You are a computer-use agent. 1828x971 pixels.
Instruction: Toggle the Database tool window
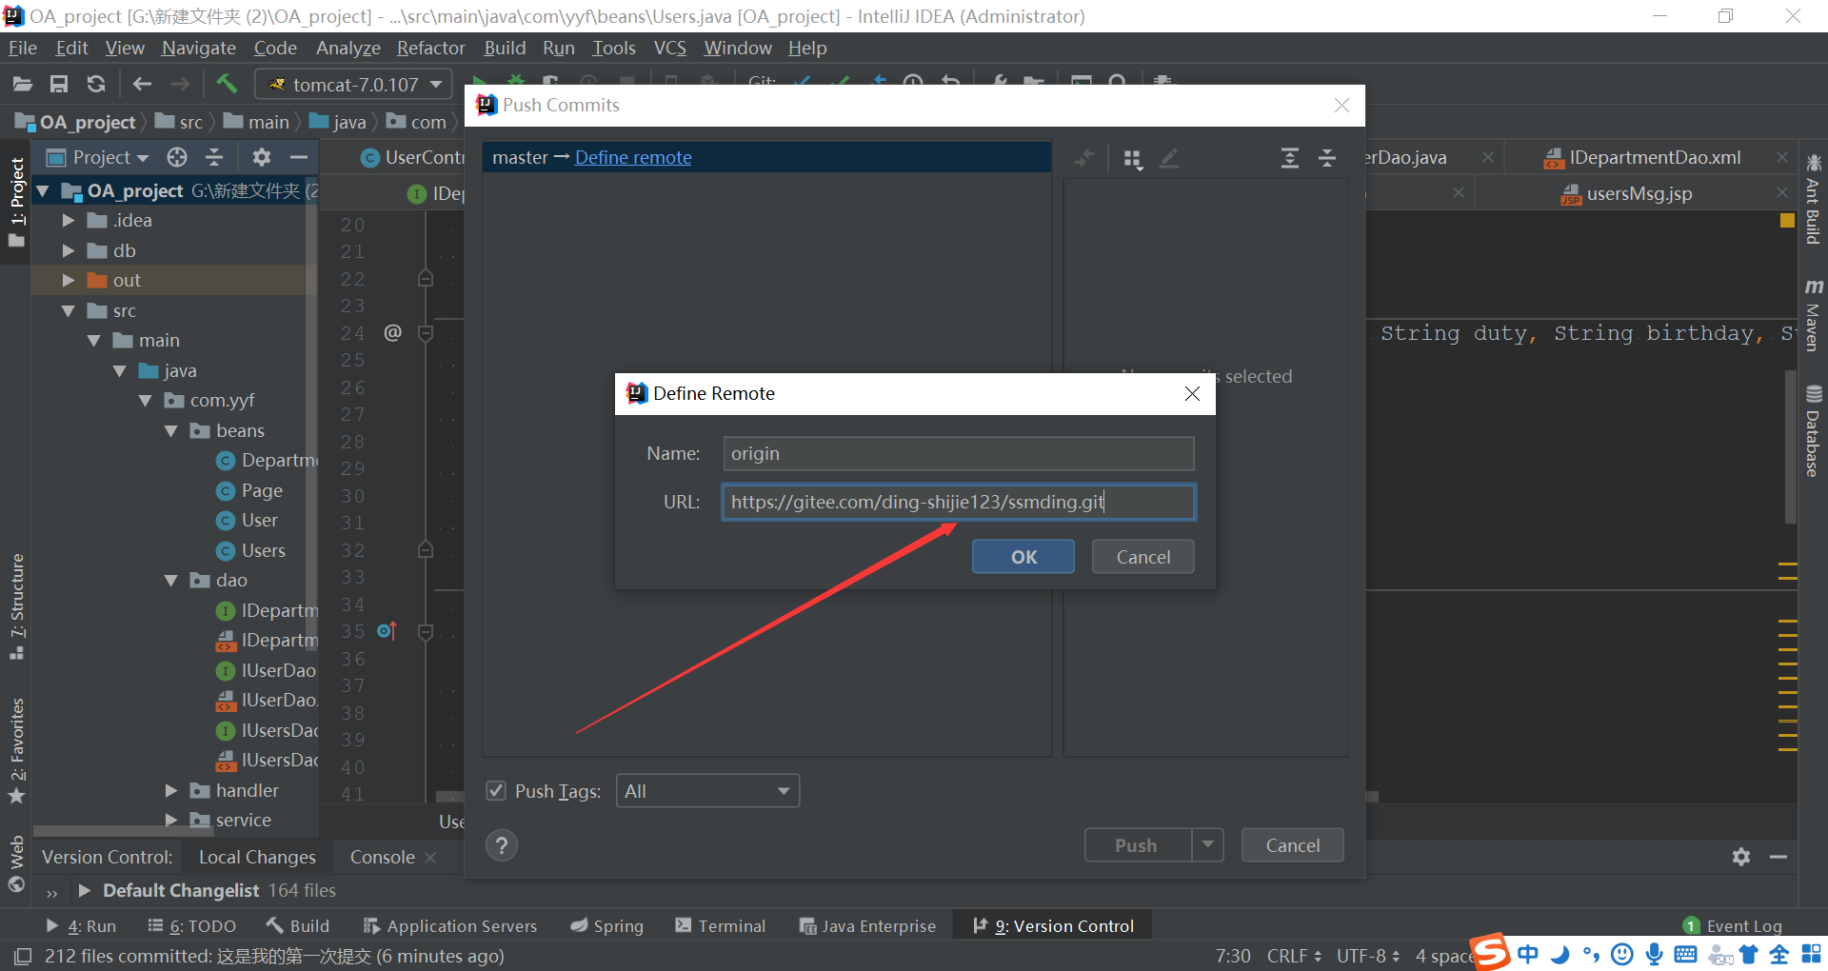tap(1813, 430)
